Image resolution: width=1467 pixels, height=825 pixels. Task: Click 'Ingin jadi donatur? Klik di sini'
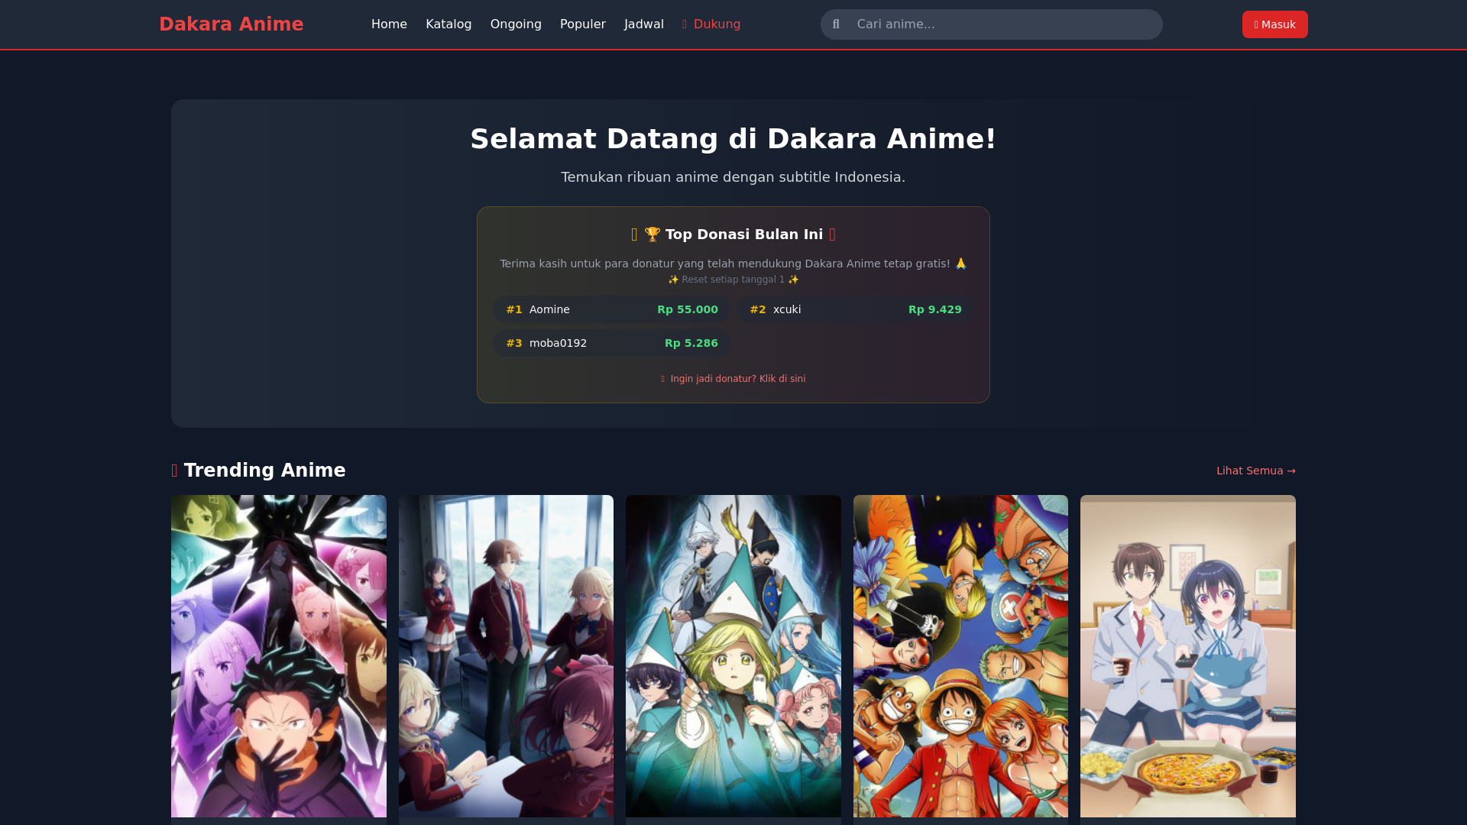click(733, 379)
